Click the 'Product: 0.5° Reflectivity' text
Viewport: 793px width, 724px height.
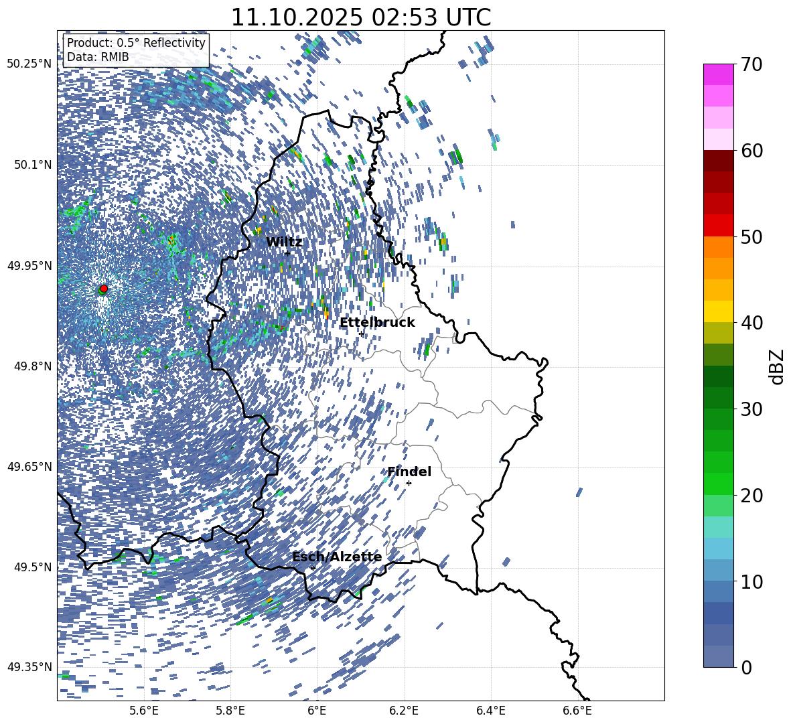click(x=136, y=43)
